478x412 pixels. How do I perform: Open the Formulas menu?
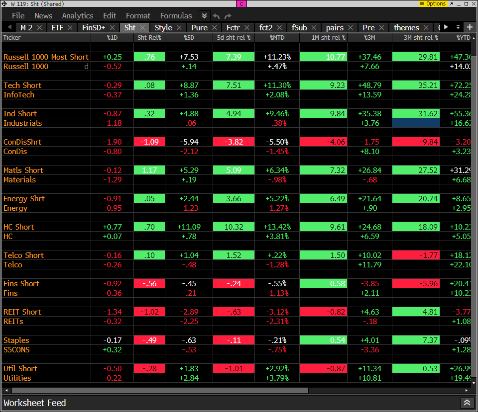tap(176, 16)
